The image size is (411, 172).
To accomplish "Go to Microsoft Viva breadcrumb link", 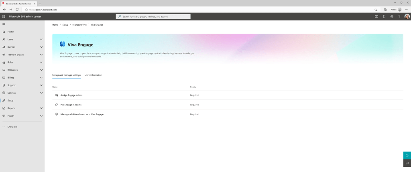I will (x=79, y=25).
